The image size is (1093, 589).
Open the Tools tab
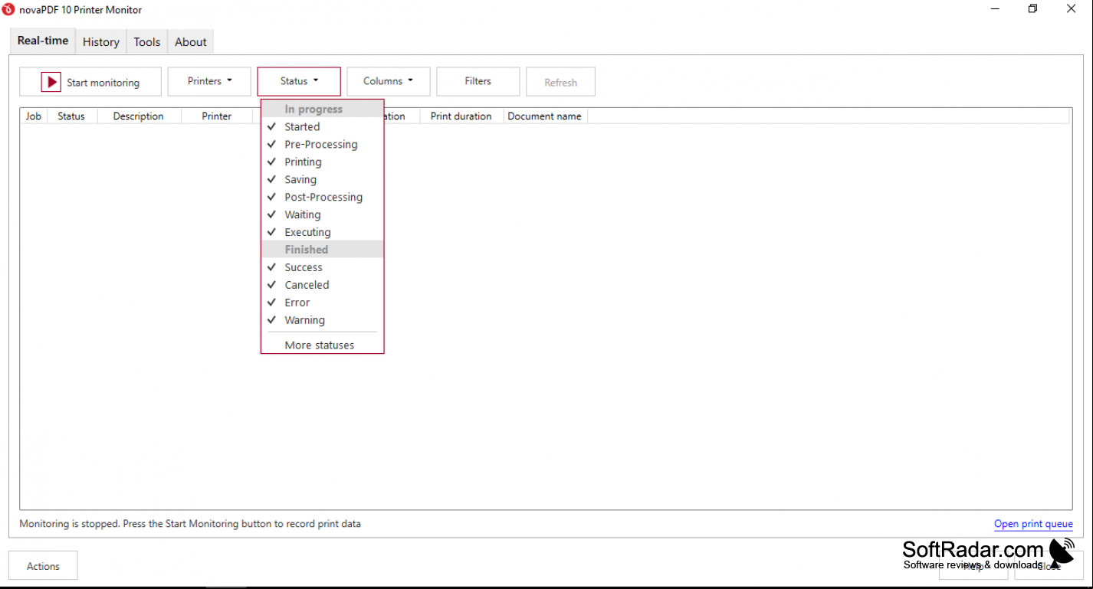(x=147, y=42)
